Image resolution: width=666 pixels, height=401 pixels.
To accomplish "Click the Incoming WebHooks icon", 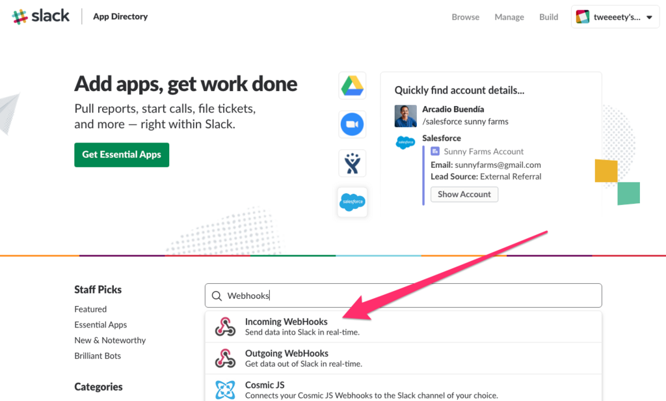I will 225,327.
